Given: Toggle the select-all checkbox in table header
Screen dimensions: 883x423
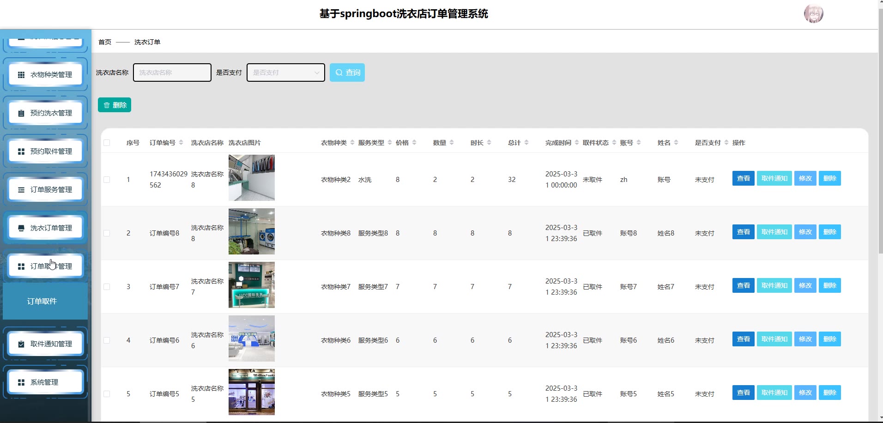Looking at the screenshot, I should 107,143.
